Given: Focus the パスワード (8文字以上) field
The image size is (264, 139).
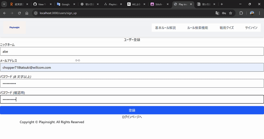Looking at the screenshot, I should click(132, 83).
